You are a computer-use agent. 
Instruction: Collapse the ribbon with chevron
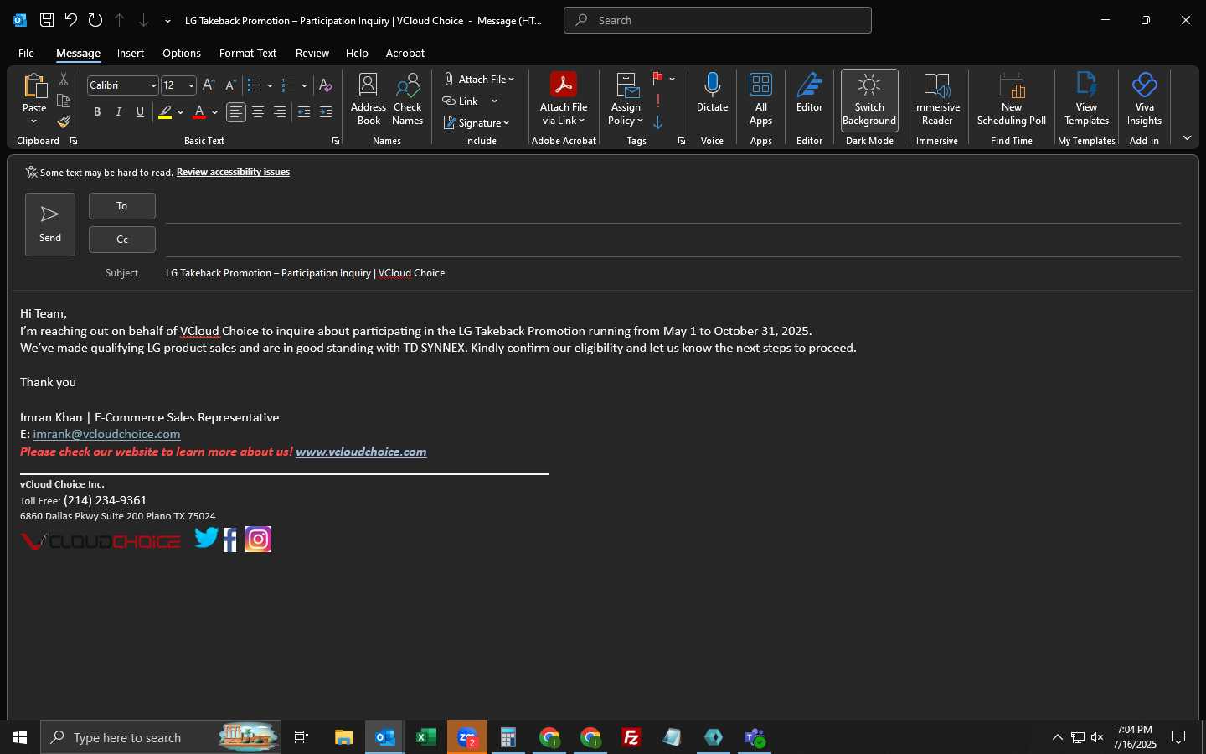[x=1187, y=138]
